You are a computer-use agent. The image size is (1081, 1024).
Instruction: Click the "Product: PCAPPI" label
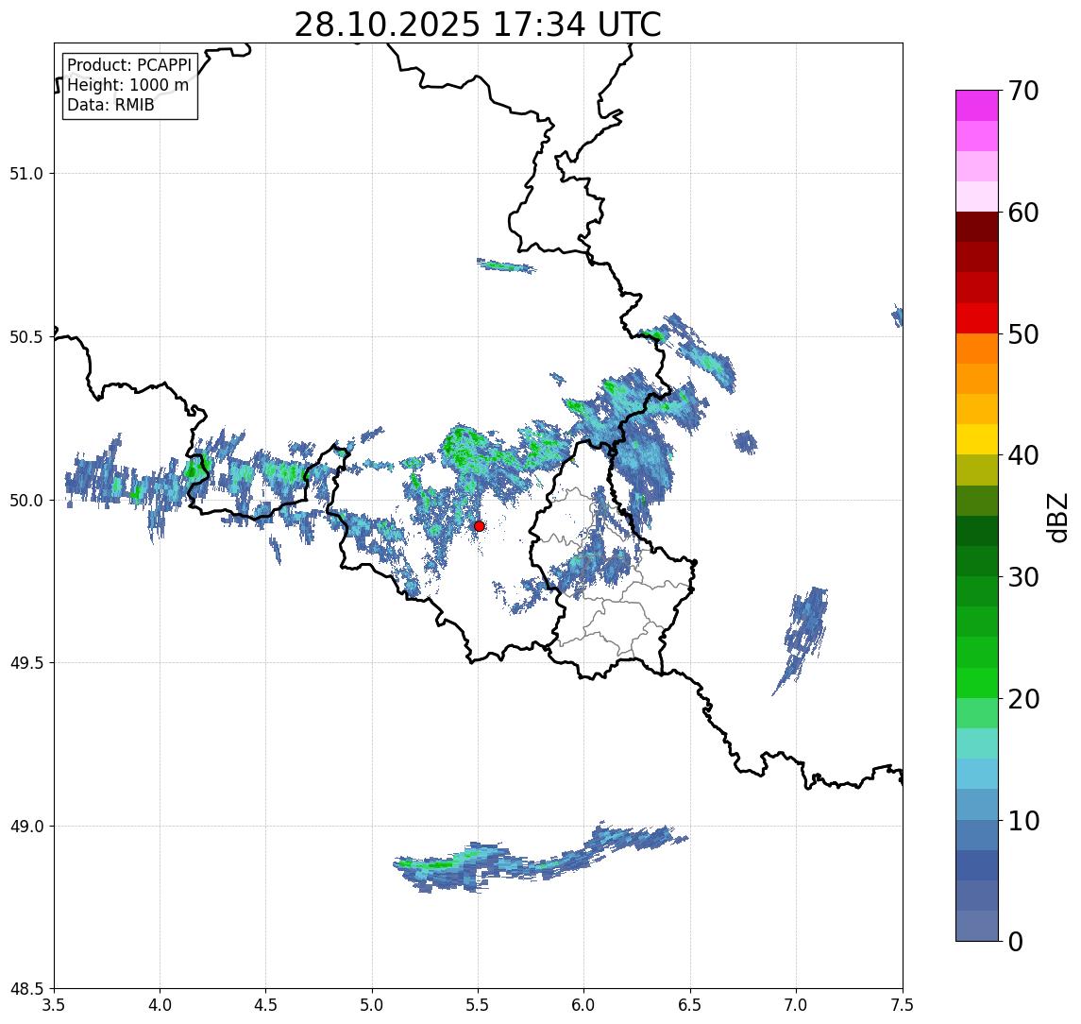click(x=129, y=65)
